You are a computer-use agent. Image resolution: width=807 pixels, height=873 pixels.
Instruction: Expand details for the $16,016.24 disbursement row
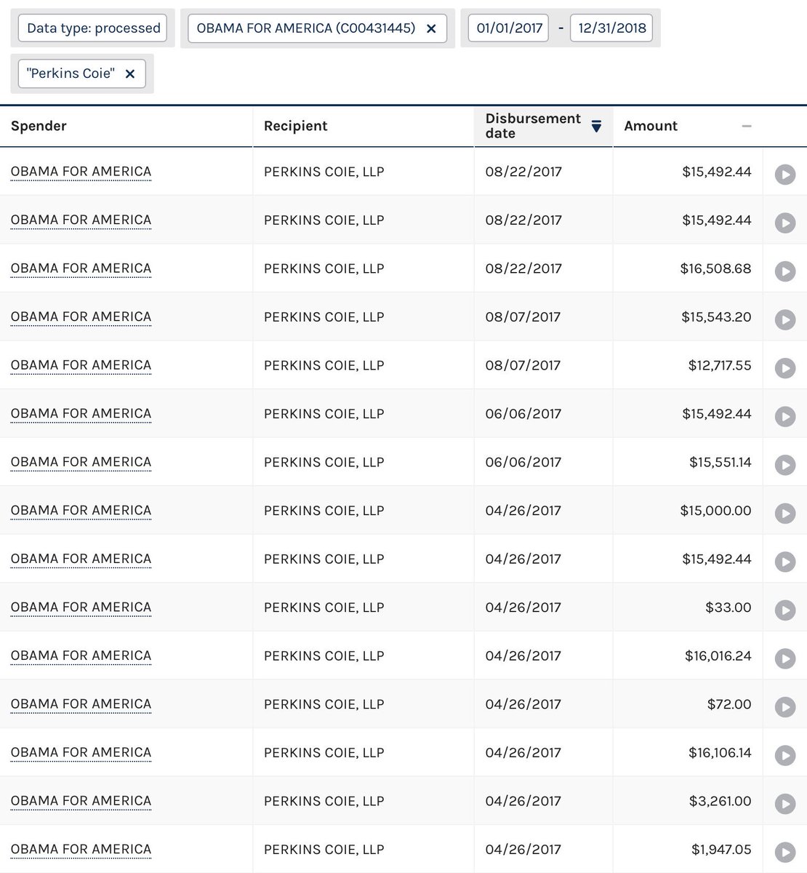click(x=785, y=658)
